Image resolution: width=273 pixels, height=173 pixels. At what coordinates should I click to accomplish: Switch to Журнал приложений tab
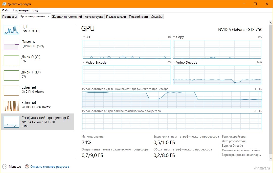pos(67,16)
